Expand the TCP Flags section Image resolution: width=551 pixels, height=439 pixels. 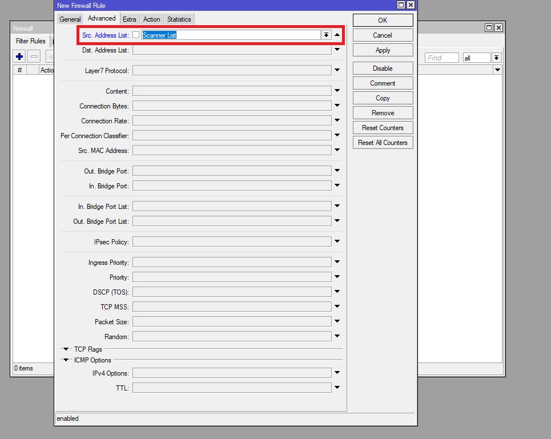coord(66,349)
